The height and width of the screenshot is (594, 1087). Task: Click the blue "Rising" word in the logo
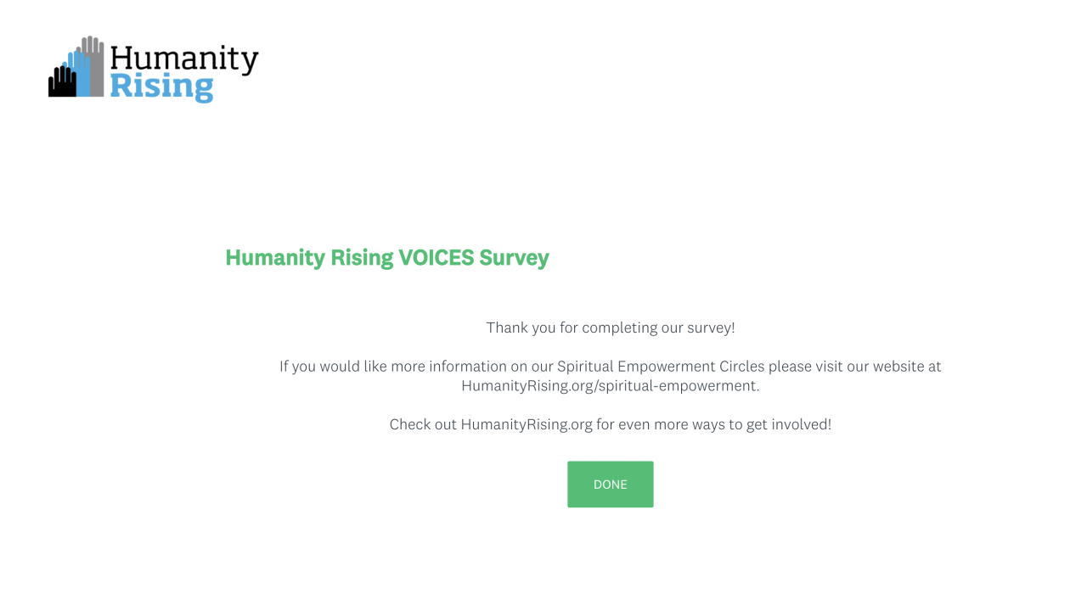pos(161,87)
